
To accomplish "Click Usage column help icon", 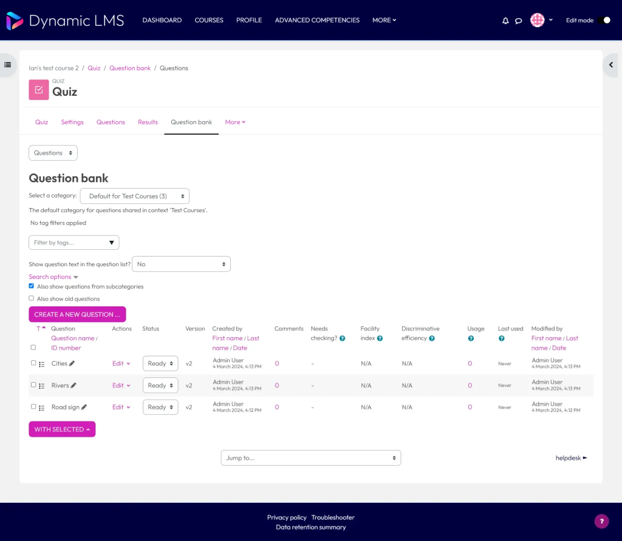I will (471, 338).
